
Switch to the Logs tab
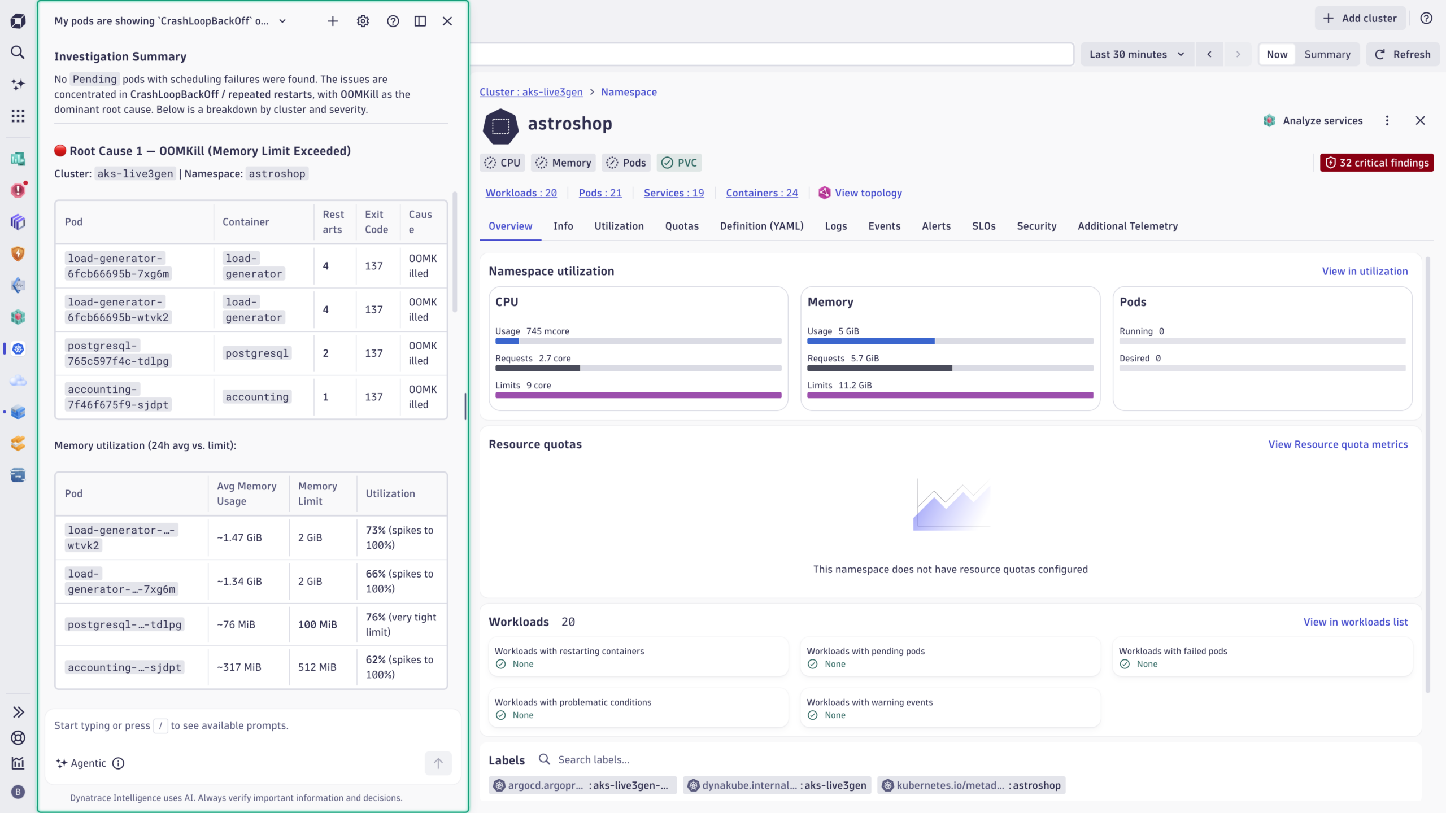tap(836, 226)
